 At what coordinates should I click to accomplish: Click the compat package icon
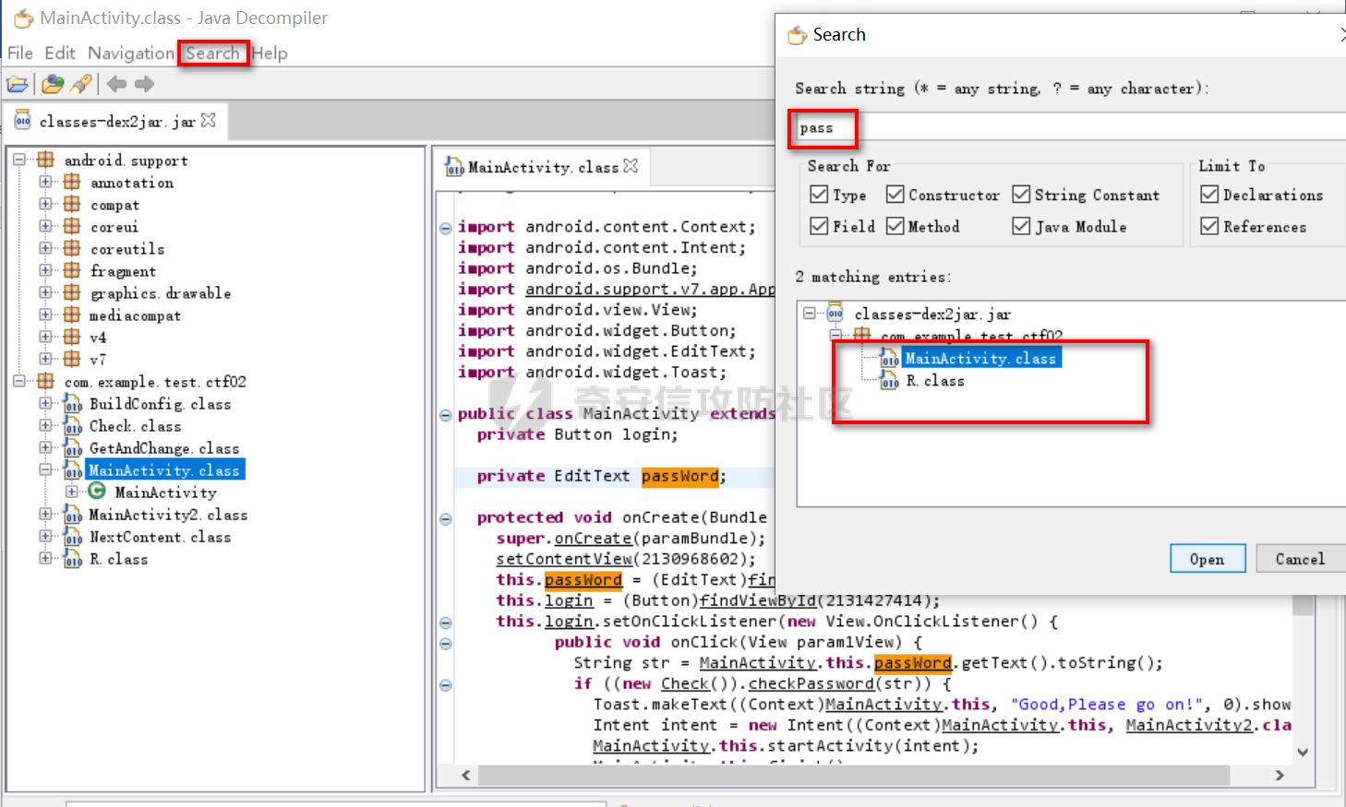[72, 204]
